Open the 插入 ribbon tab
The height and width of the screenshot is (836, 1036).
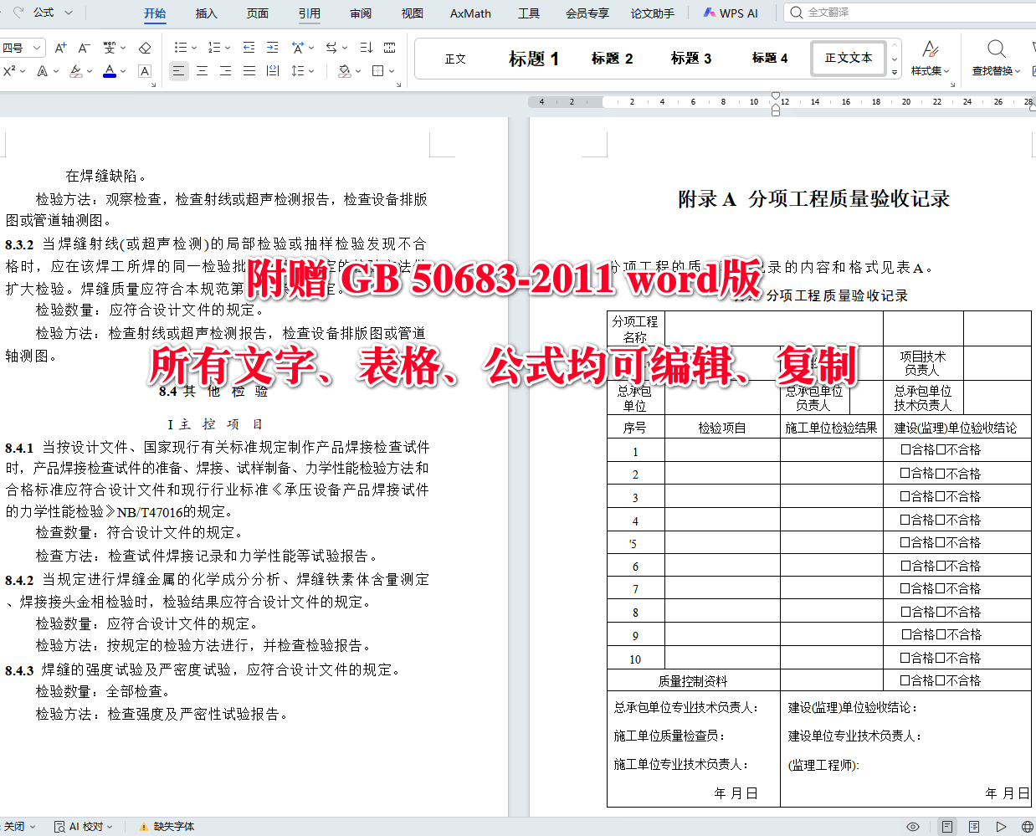(x=206, y=13)
